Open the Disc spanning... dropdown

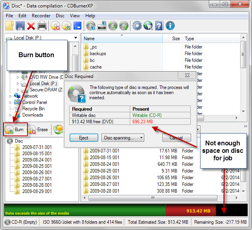pyautogui.click(x=123, y=138)
